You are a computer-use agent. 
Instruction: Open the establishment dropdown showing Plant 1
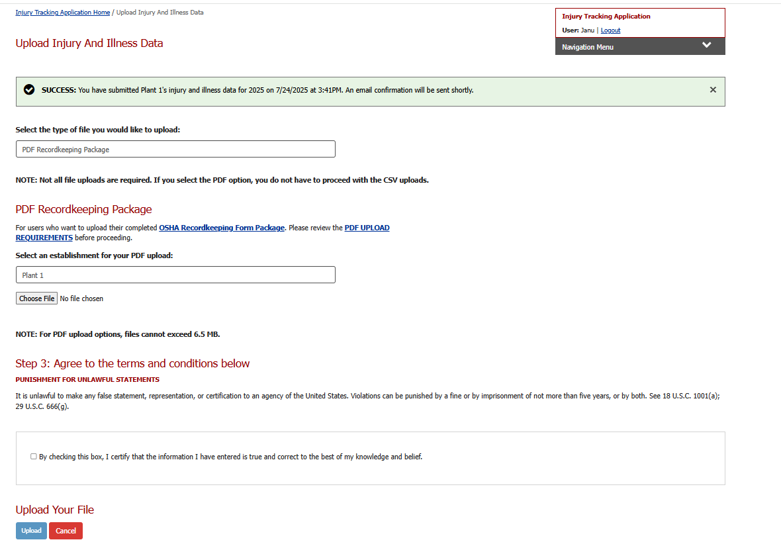pos(175,275)
